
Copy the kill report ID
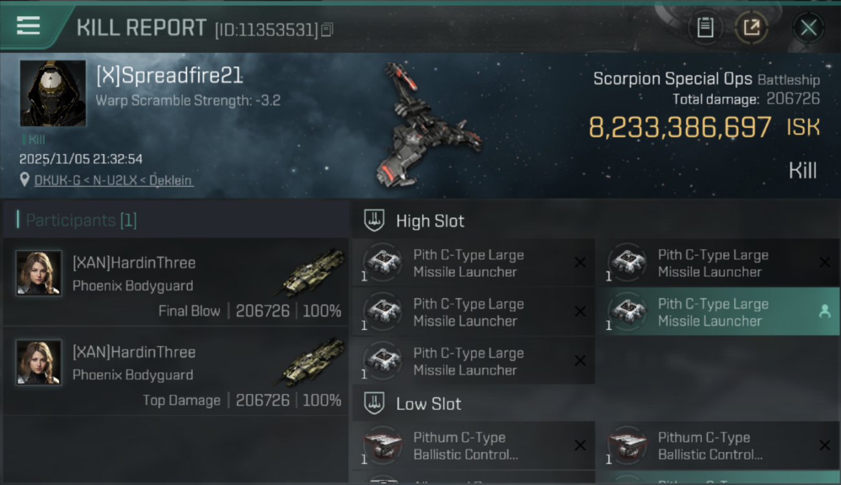[x=327, y=30]
